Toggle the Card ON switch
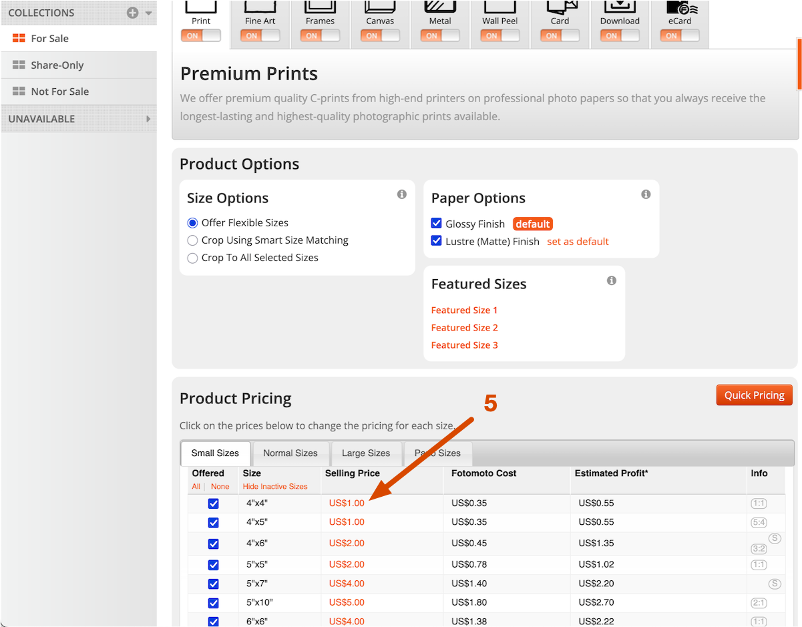Image resolution: width=802 pixels, height=627 pixels. pyautogui.click(x=560, y=36)
